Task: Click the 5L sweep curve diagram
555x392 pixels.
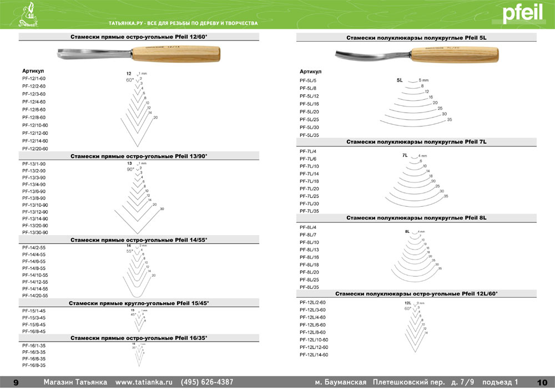Action: coord(416,102)
